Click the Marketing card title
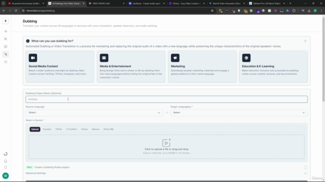This screenshot has height=182, width=325. pos(178,66)
